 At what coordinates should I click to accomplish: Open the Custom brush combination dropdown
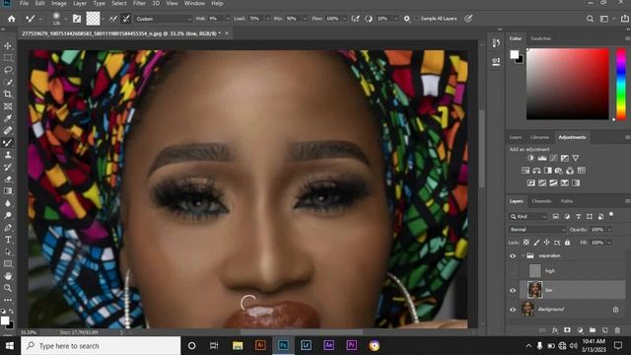point(163,19)
